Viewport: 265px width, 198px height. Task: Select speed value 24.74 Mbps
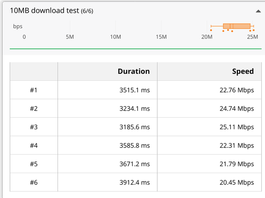(236, 109)
